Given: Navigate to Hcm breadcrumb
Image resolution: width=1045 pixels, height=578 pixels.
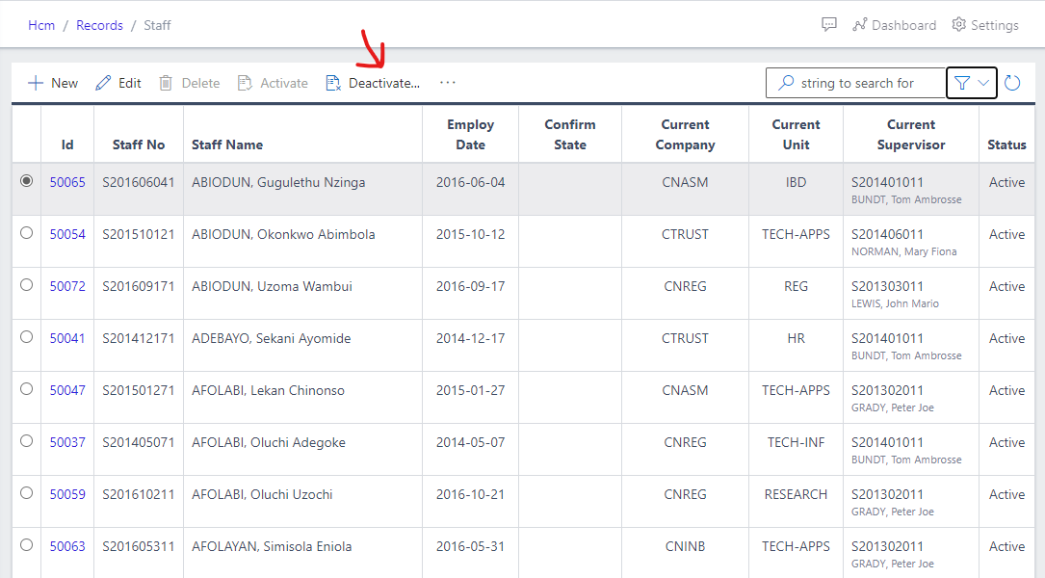Looking at the screenshot, I should pyautogui.click(x=41, y=25).
